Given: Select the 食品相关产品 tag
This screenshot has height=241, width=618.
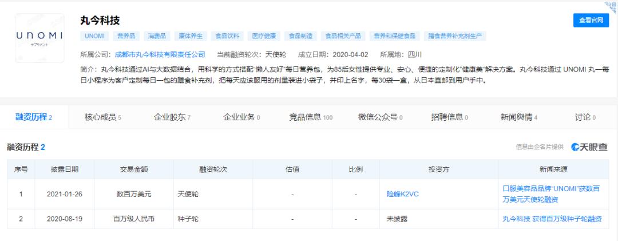Looking at the screenshot, I should click(343, 36).
